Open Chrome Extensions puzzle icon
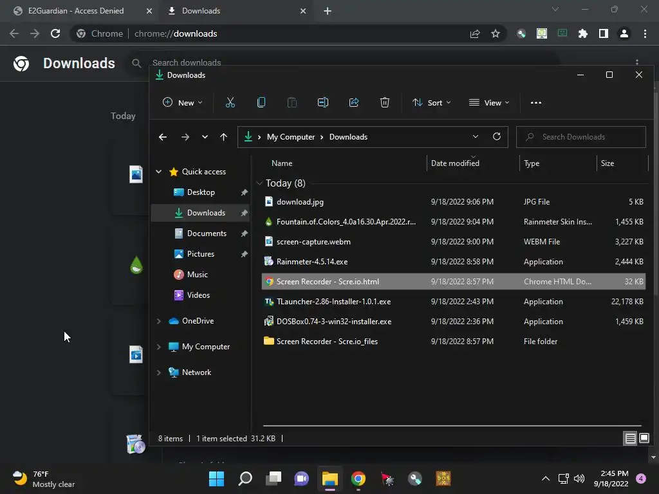The height and width of the screenshot is (494, 659). (583, 33)
